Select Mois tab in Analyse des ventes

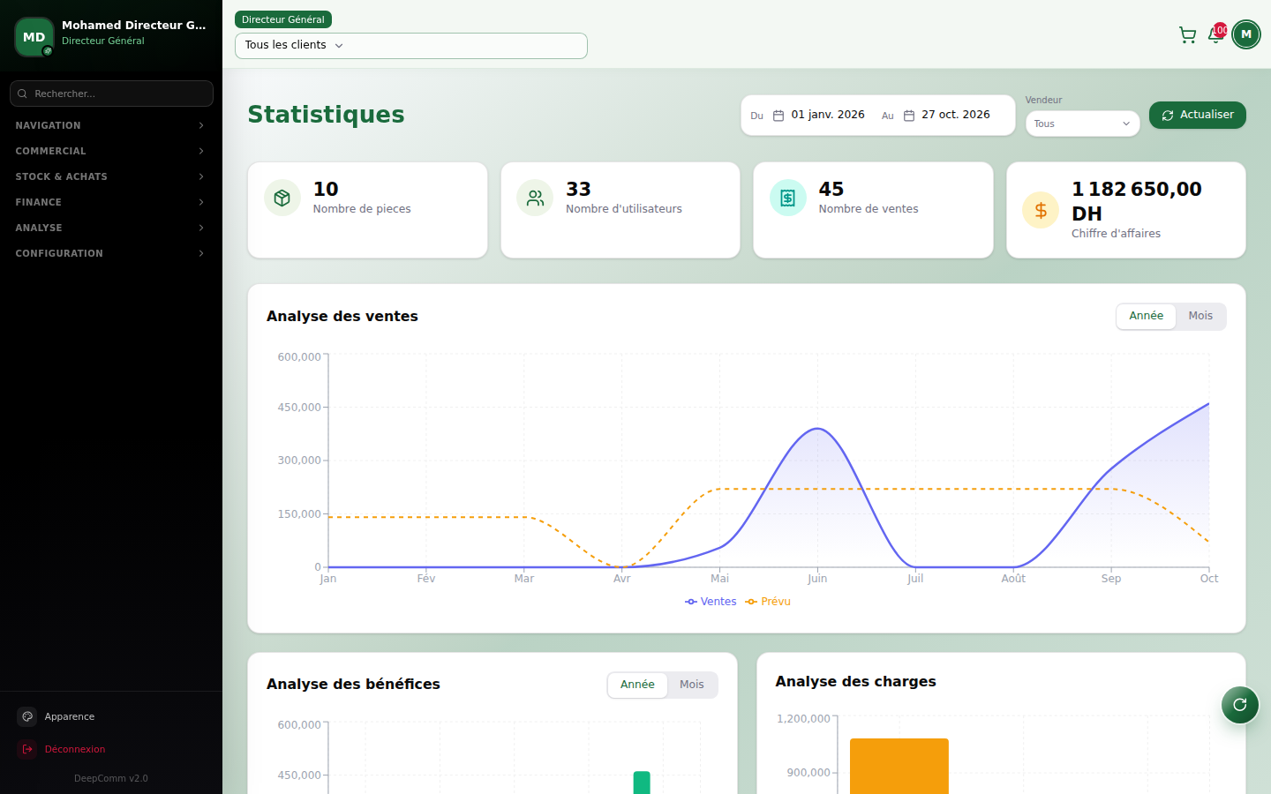(x=1200, y=316)
